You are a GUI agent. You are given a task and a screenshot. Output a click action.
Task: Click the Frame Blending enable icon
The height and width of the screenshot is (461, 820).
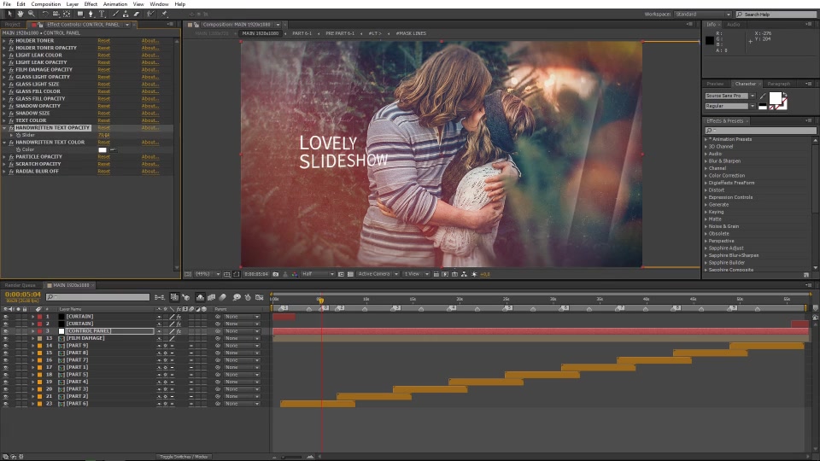(x=211, y=297)
